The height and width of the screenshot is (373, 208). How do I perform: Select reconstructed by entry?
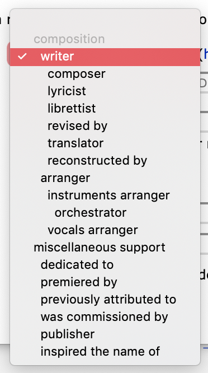pyautogui.click(x=105, y=161)
